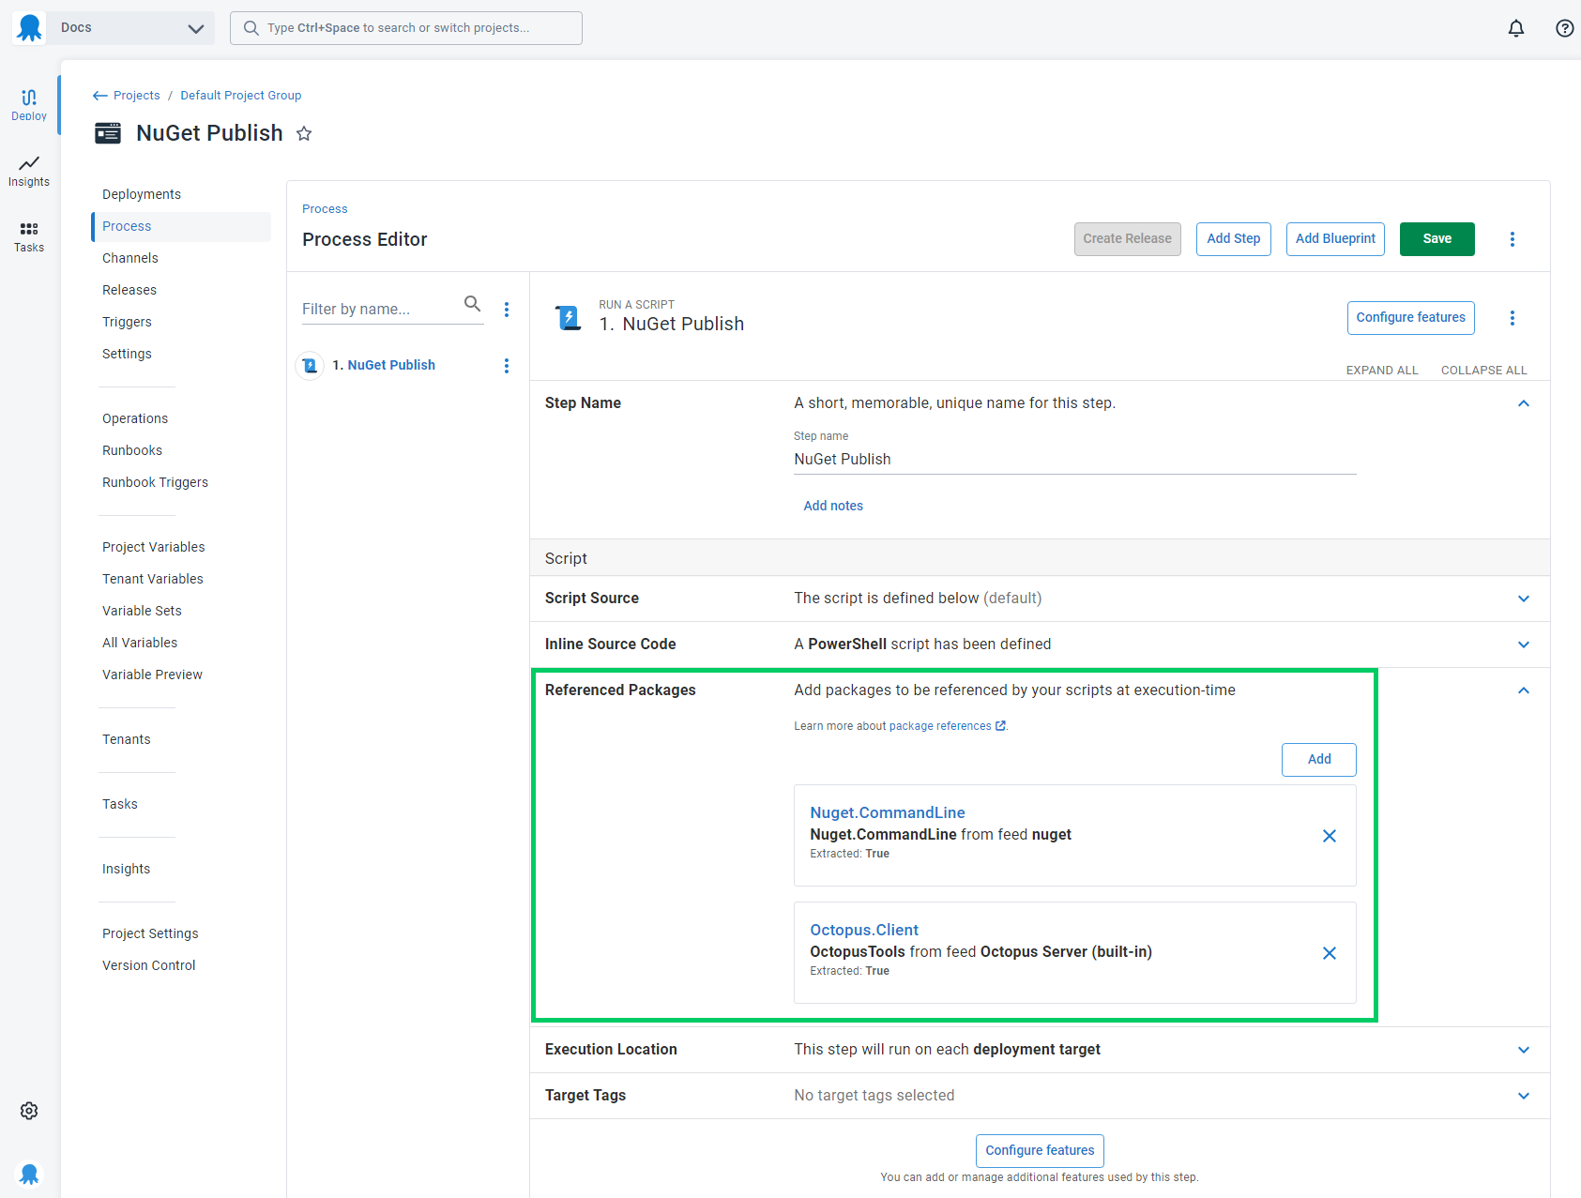
Task: Open Tenant Variables page
Action: [153, 579]
